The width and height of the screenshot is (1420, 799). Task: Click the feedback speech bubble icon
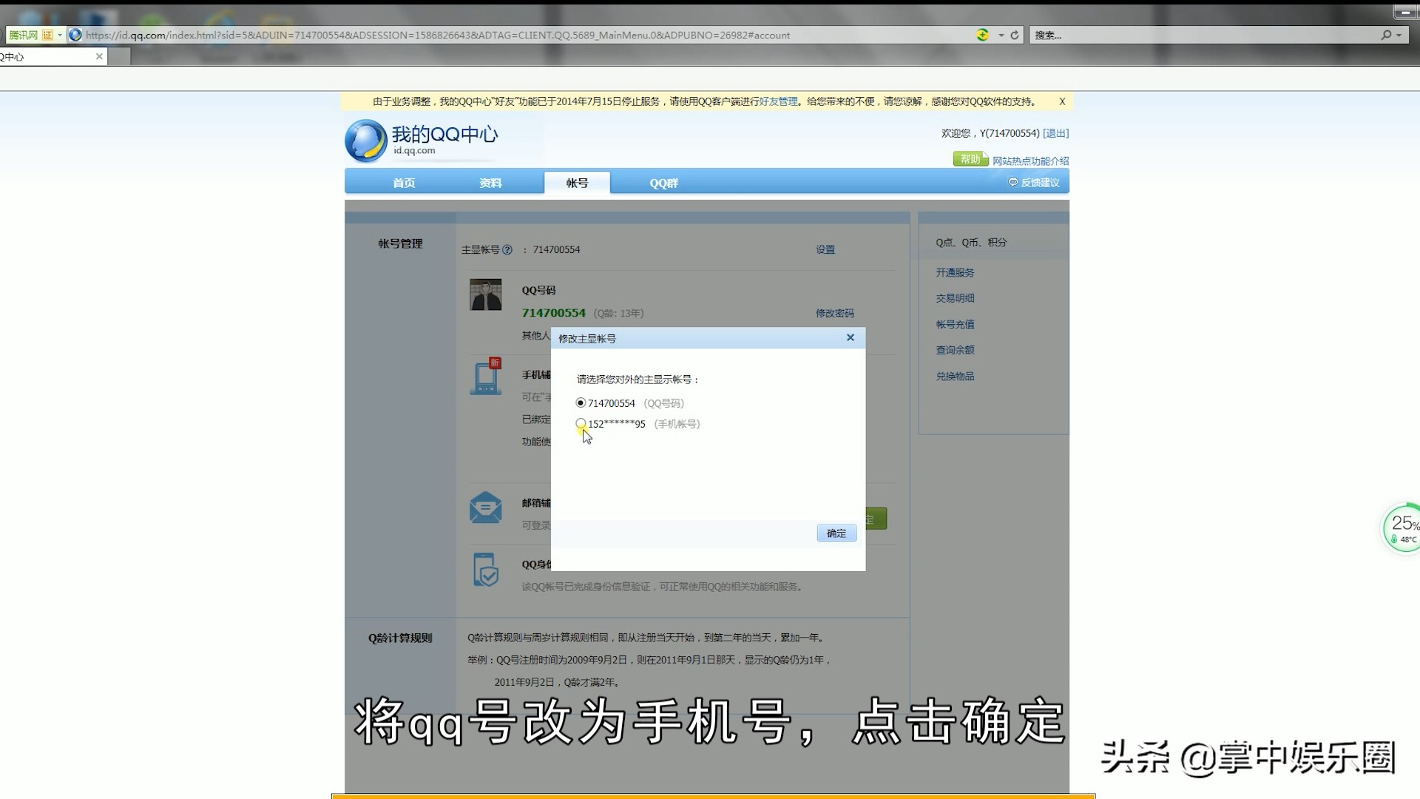1013,183
